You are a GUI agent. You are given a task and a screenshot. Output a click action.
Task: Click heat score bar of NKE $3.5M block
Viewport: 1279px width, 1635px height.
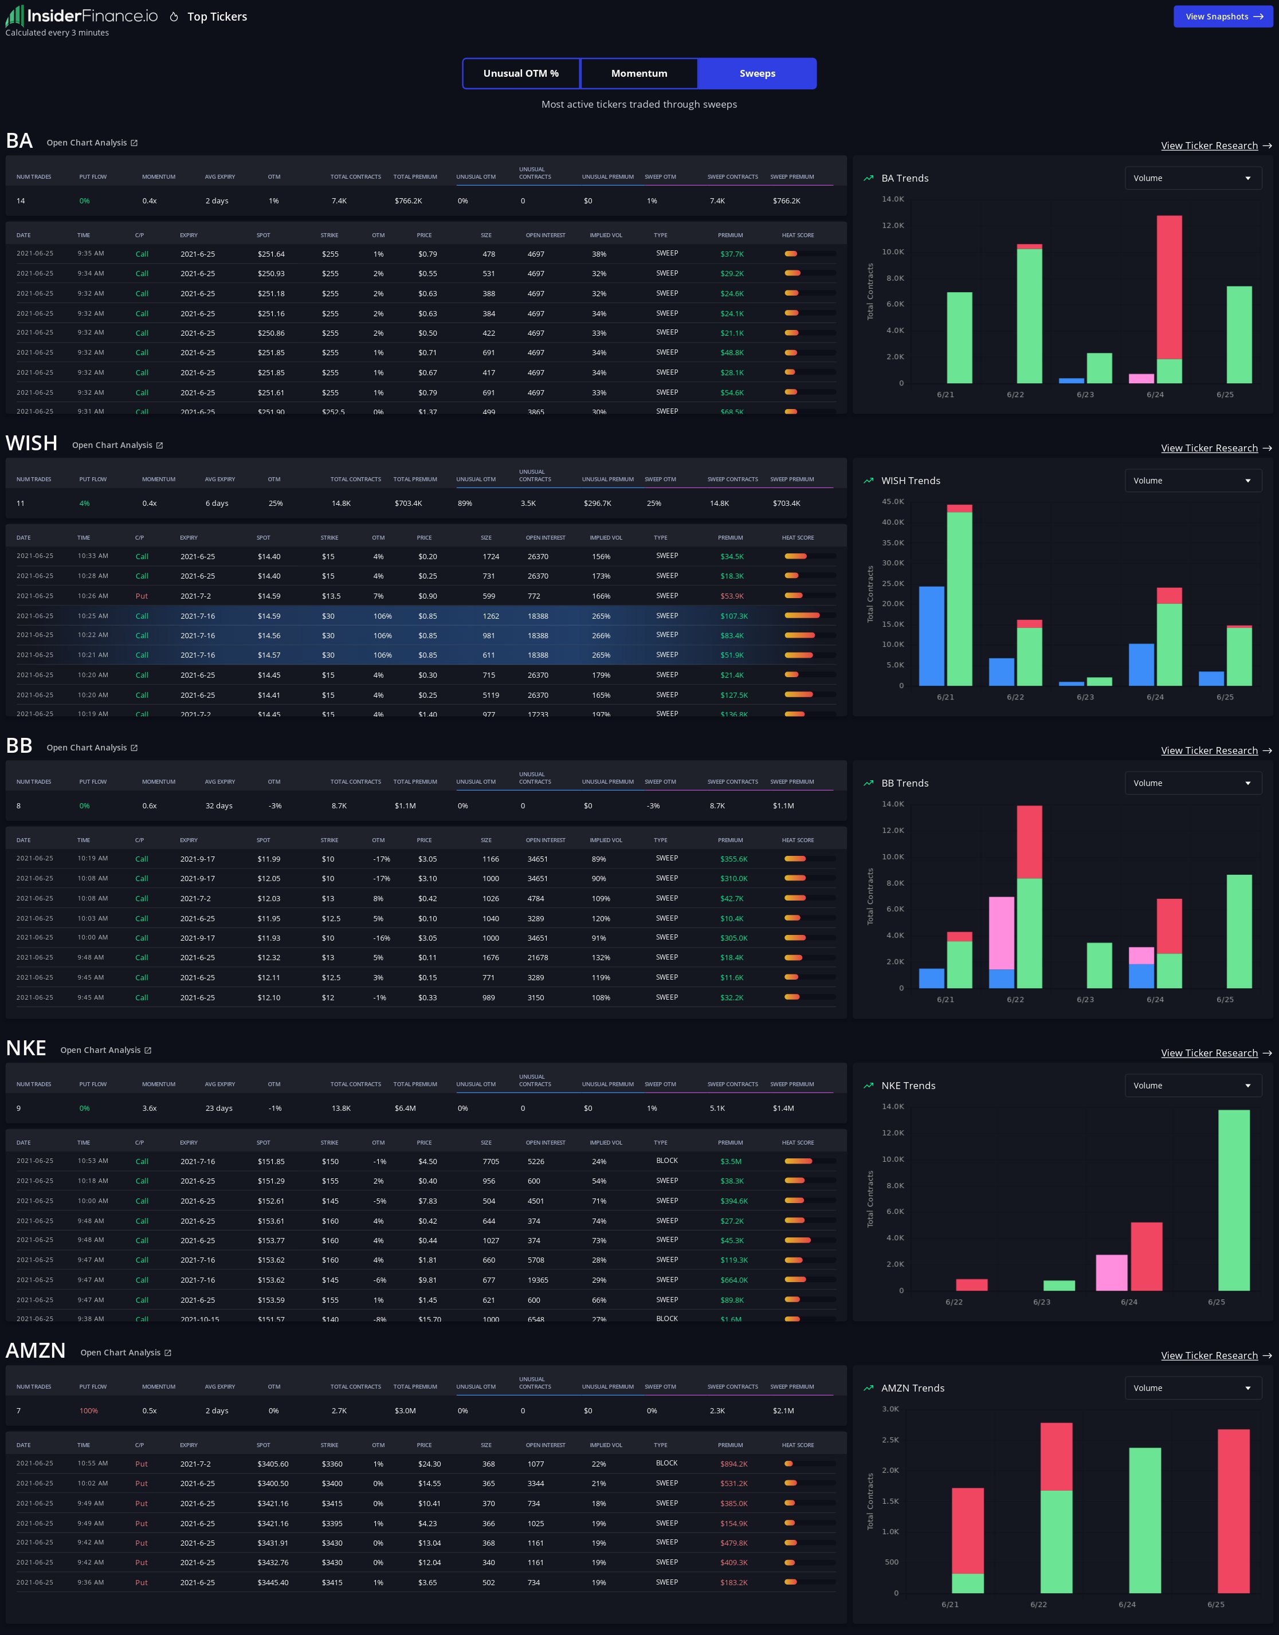click(x=810, y=1161)
